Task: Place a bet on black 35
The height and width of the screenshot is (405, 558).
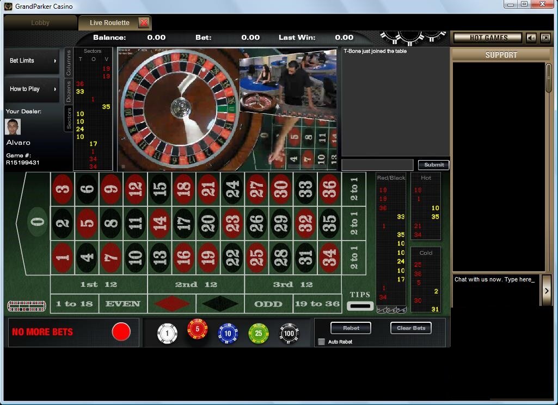Action: [x=329, y=224]
